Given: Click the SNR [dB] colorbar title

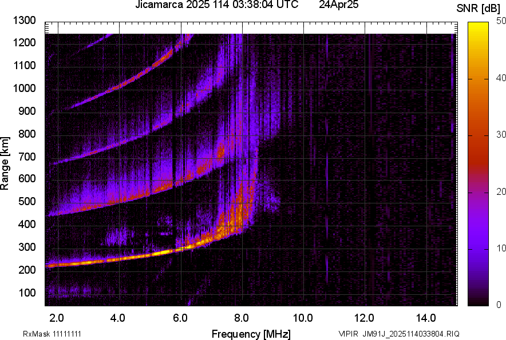Looking at the screenshot, I should 479,9.
